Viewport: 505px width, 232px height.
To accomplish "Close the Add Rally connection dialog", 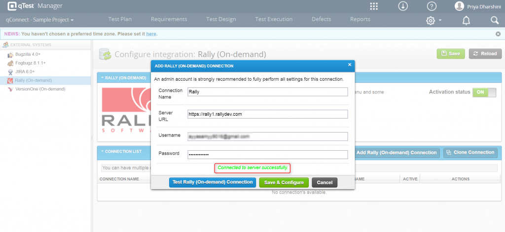I will point(350,65).
